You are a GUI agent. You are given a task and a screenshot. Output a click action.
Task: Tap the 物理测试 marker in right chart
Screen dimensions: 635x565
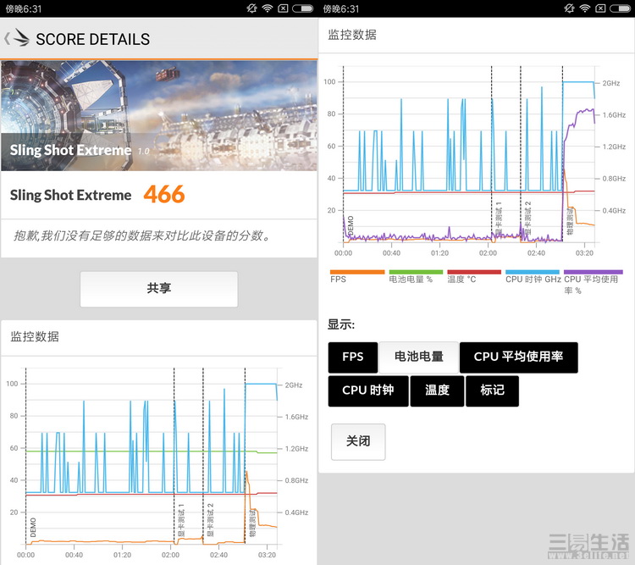(x=570, y=221)
